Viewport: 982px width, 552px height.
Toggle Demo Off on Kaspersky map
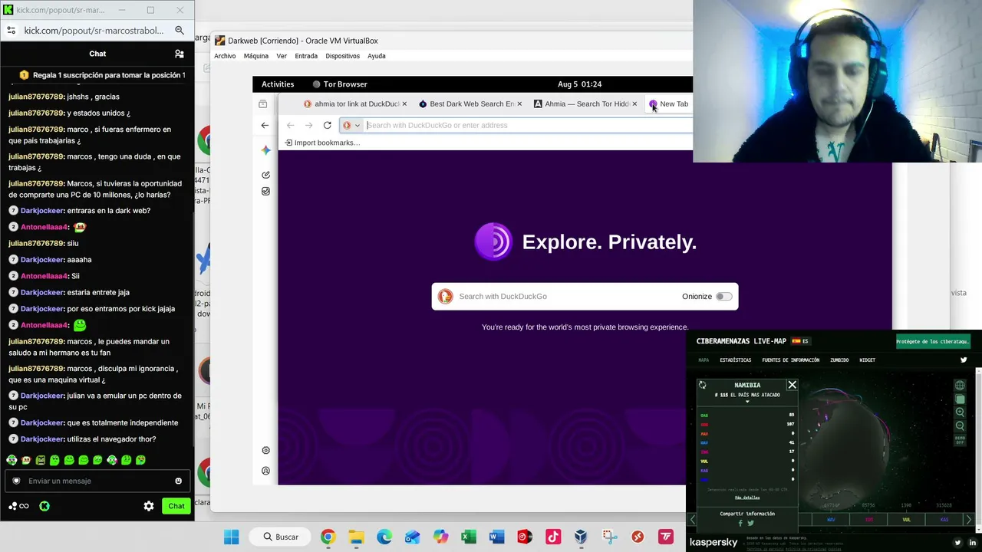(960, 440)
